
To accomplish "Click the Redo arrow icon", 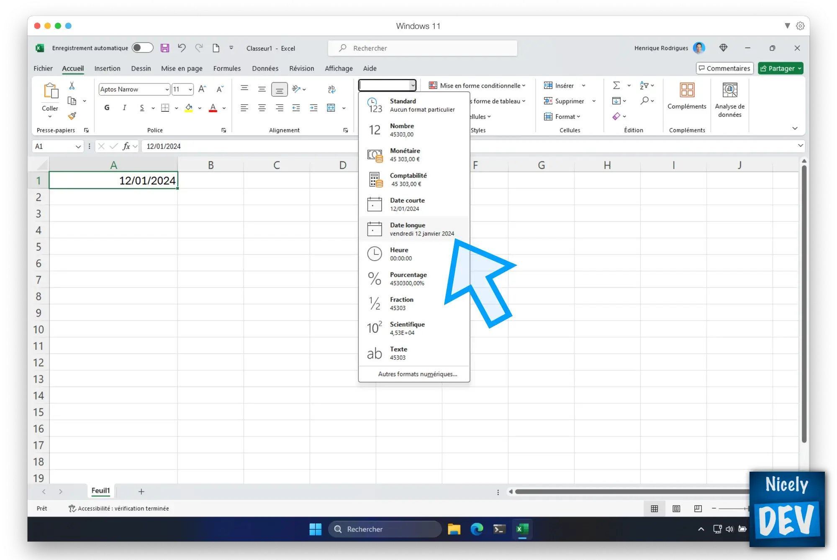I will point(199,48).
